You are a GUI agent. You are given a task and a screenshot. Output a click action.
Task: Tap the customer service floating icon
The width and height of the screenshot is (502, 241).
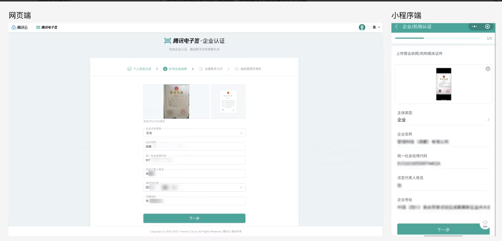tap(485, 223)
